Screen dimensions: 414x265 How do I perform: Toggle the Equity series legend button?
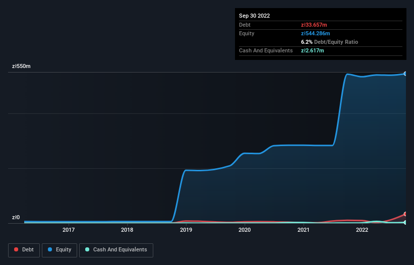60,250
